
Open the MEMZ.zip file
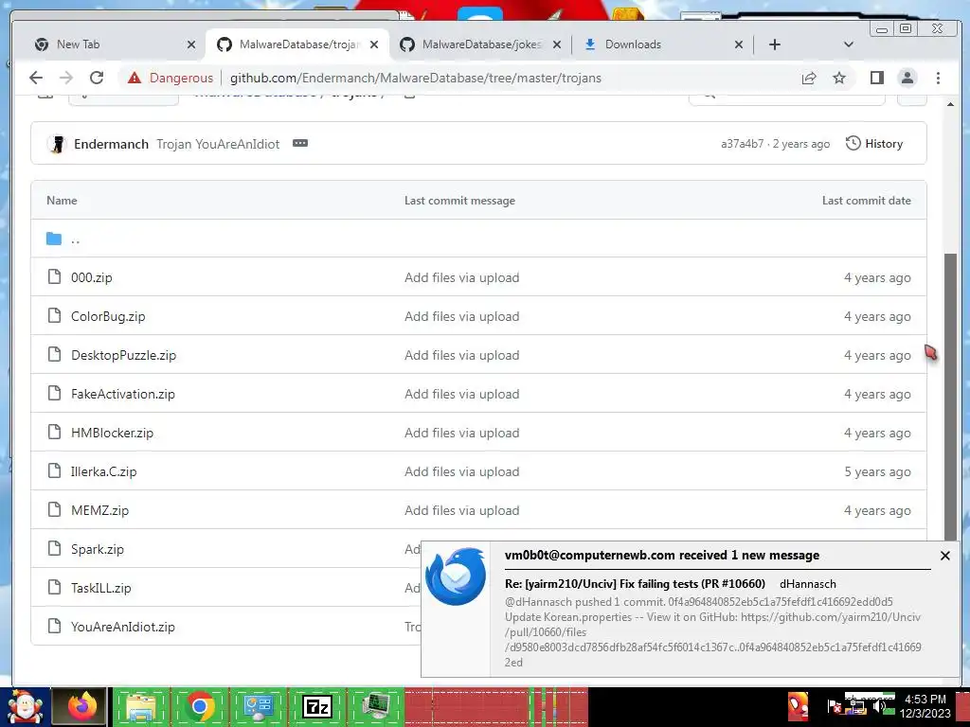pyautogui.click(x=100, y=510)
